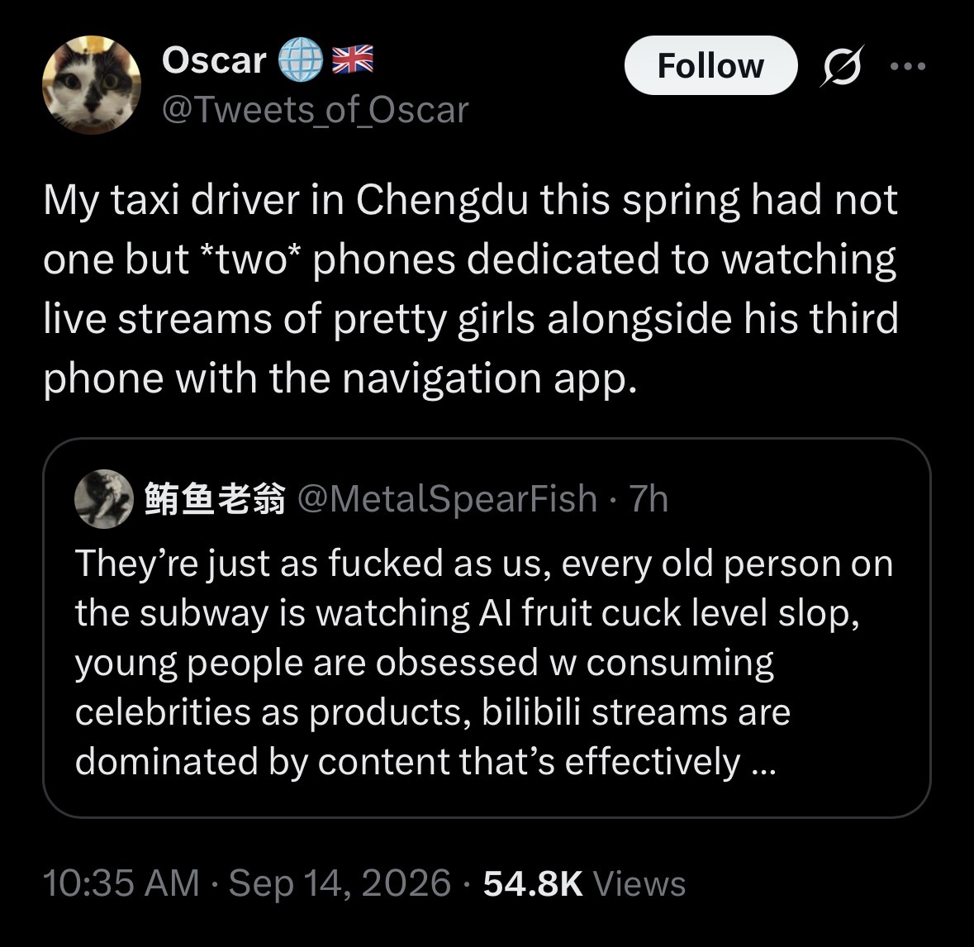Click the 7h timestamp on quoted tweet
Viewport: 974px width, 947px height.
pos(649,499)
